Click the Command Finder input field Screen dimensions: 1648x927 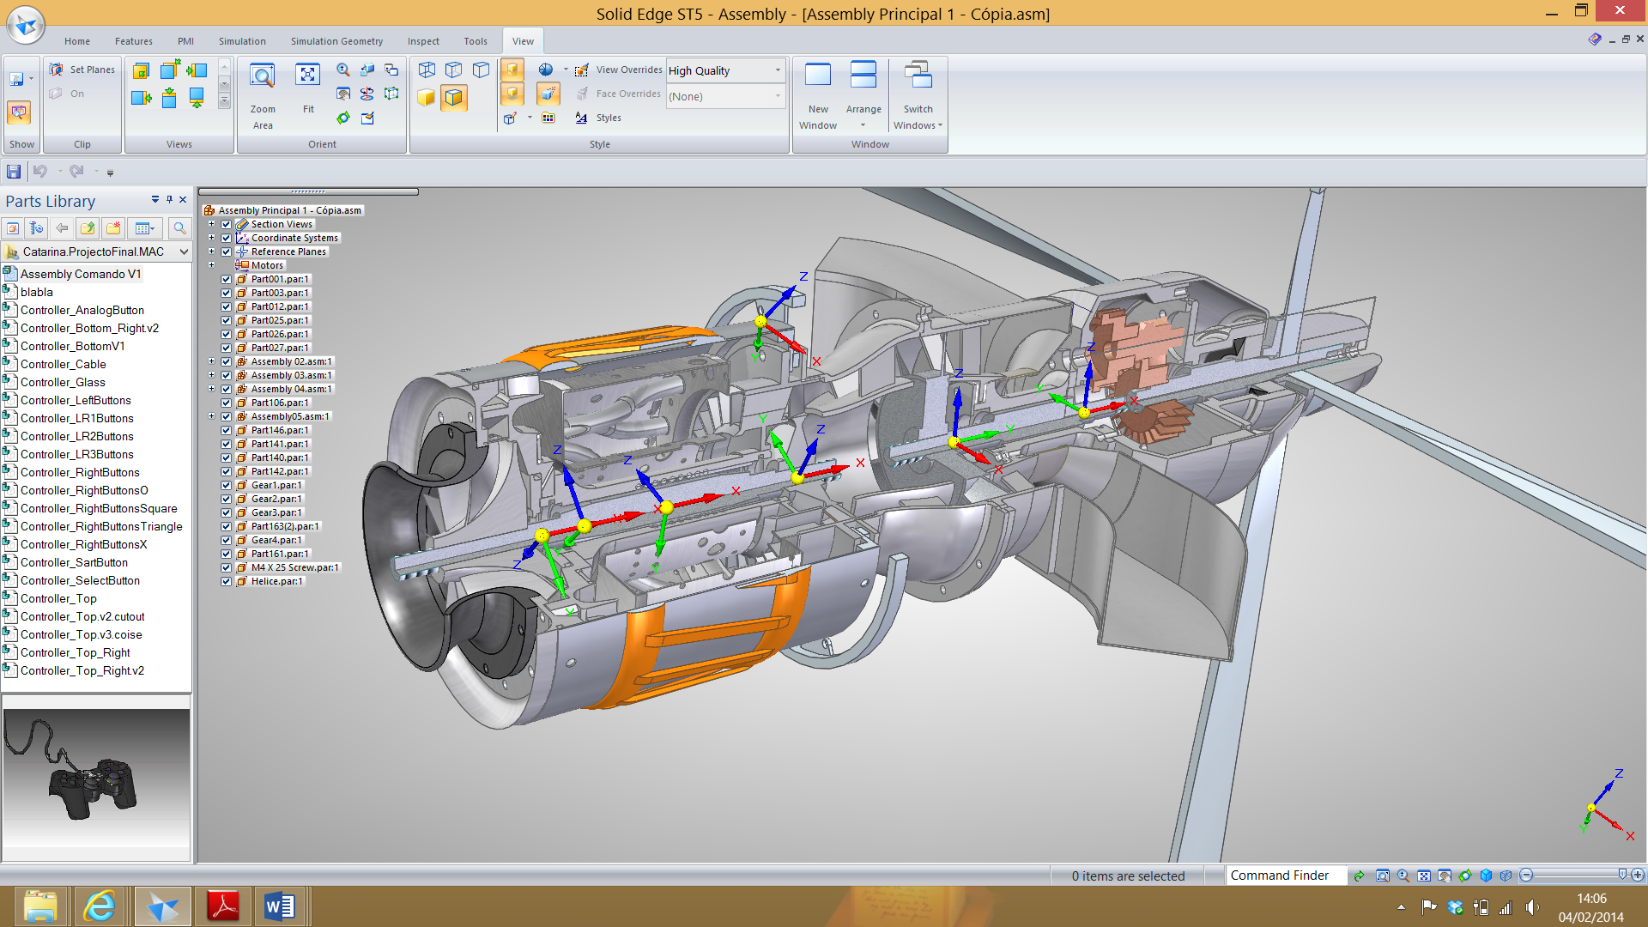click(1285, 875)
